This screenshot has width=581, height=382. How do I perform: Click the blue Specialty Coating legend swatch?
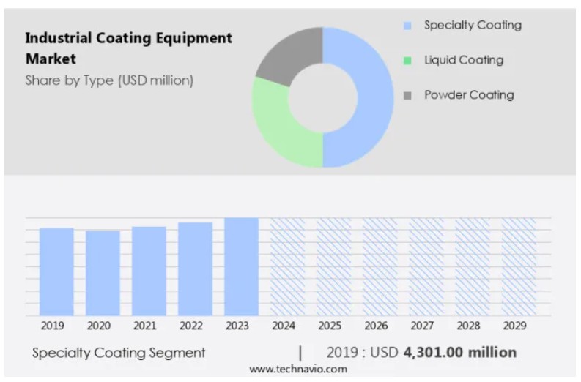coord(407,26)
